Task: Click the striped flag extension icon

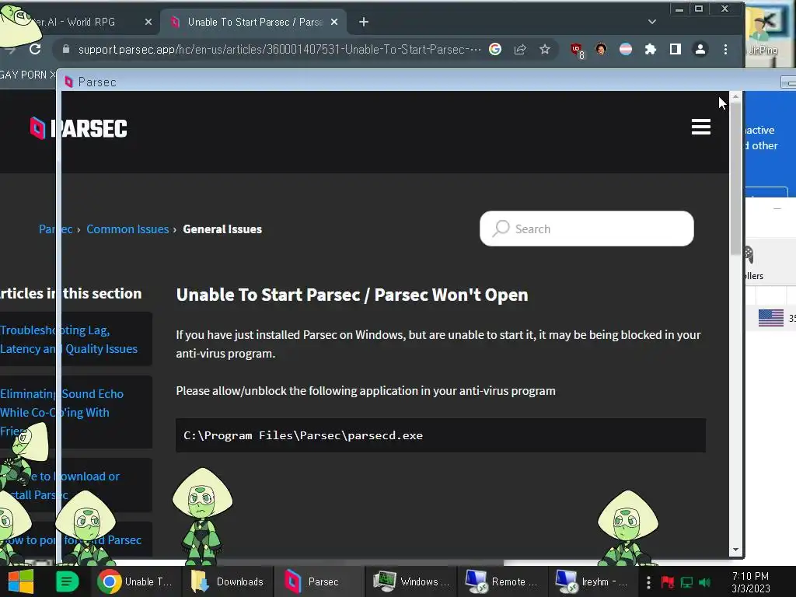Action: point(626,49)
